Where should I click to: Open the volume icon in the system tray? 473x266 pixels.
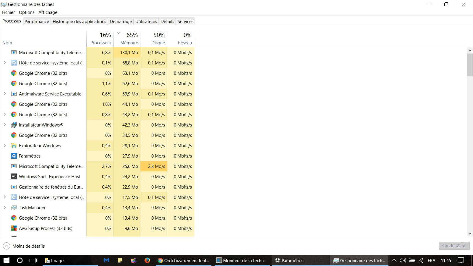pyautogui.click(x=403, y=260)
